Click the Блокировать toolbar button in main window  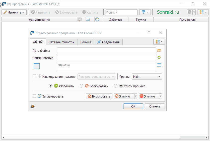[66, 12]
